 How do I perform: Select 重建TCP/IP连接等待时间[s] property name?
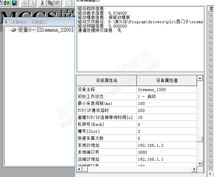click(x=107, y=117)
